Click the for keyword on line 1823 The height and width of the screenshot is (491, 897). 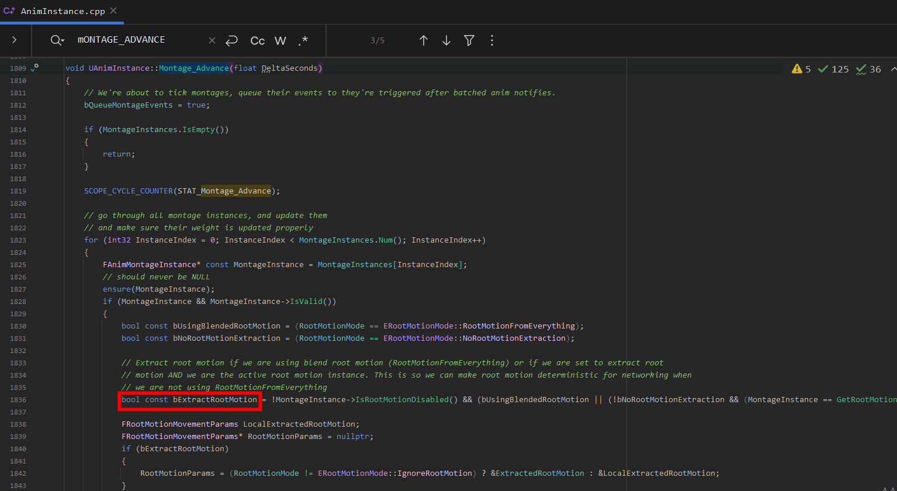(x=91, y=240)
